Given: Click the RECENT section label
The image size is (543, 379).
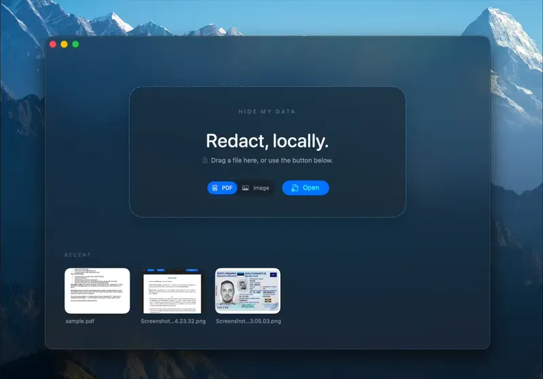Looking at the screenshot, I should [78, 255].
